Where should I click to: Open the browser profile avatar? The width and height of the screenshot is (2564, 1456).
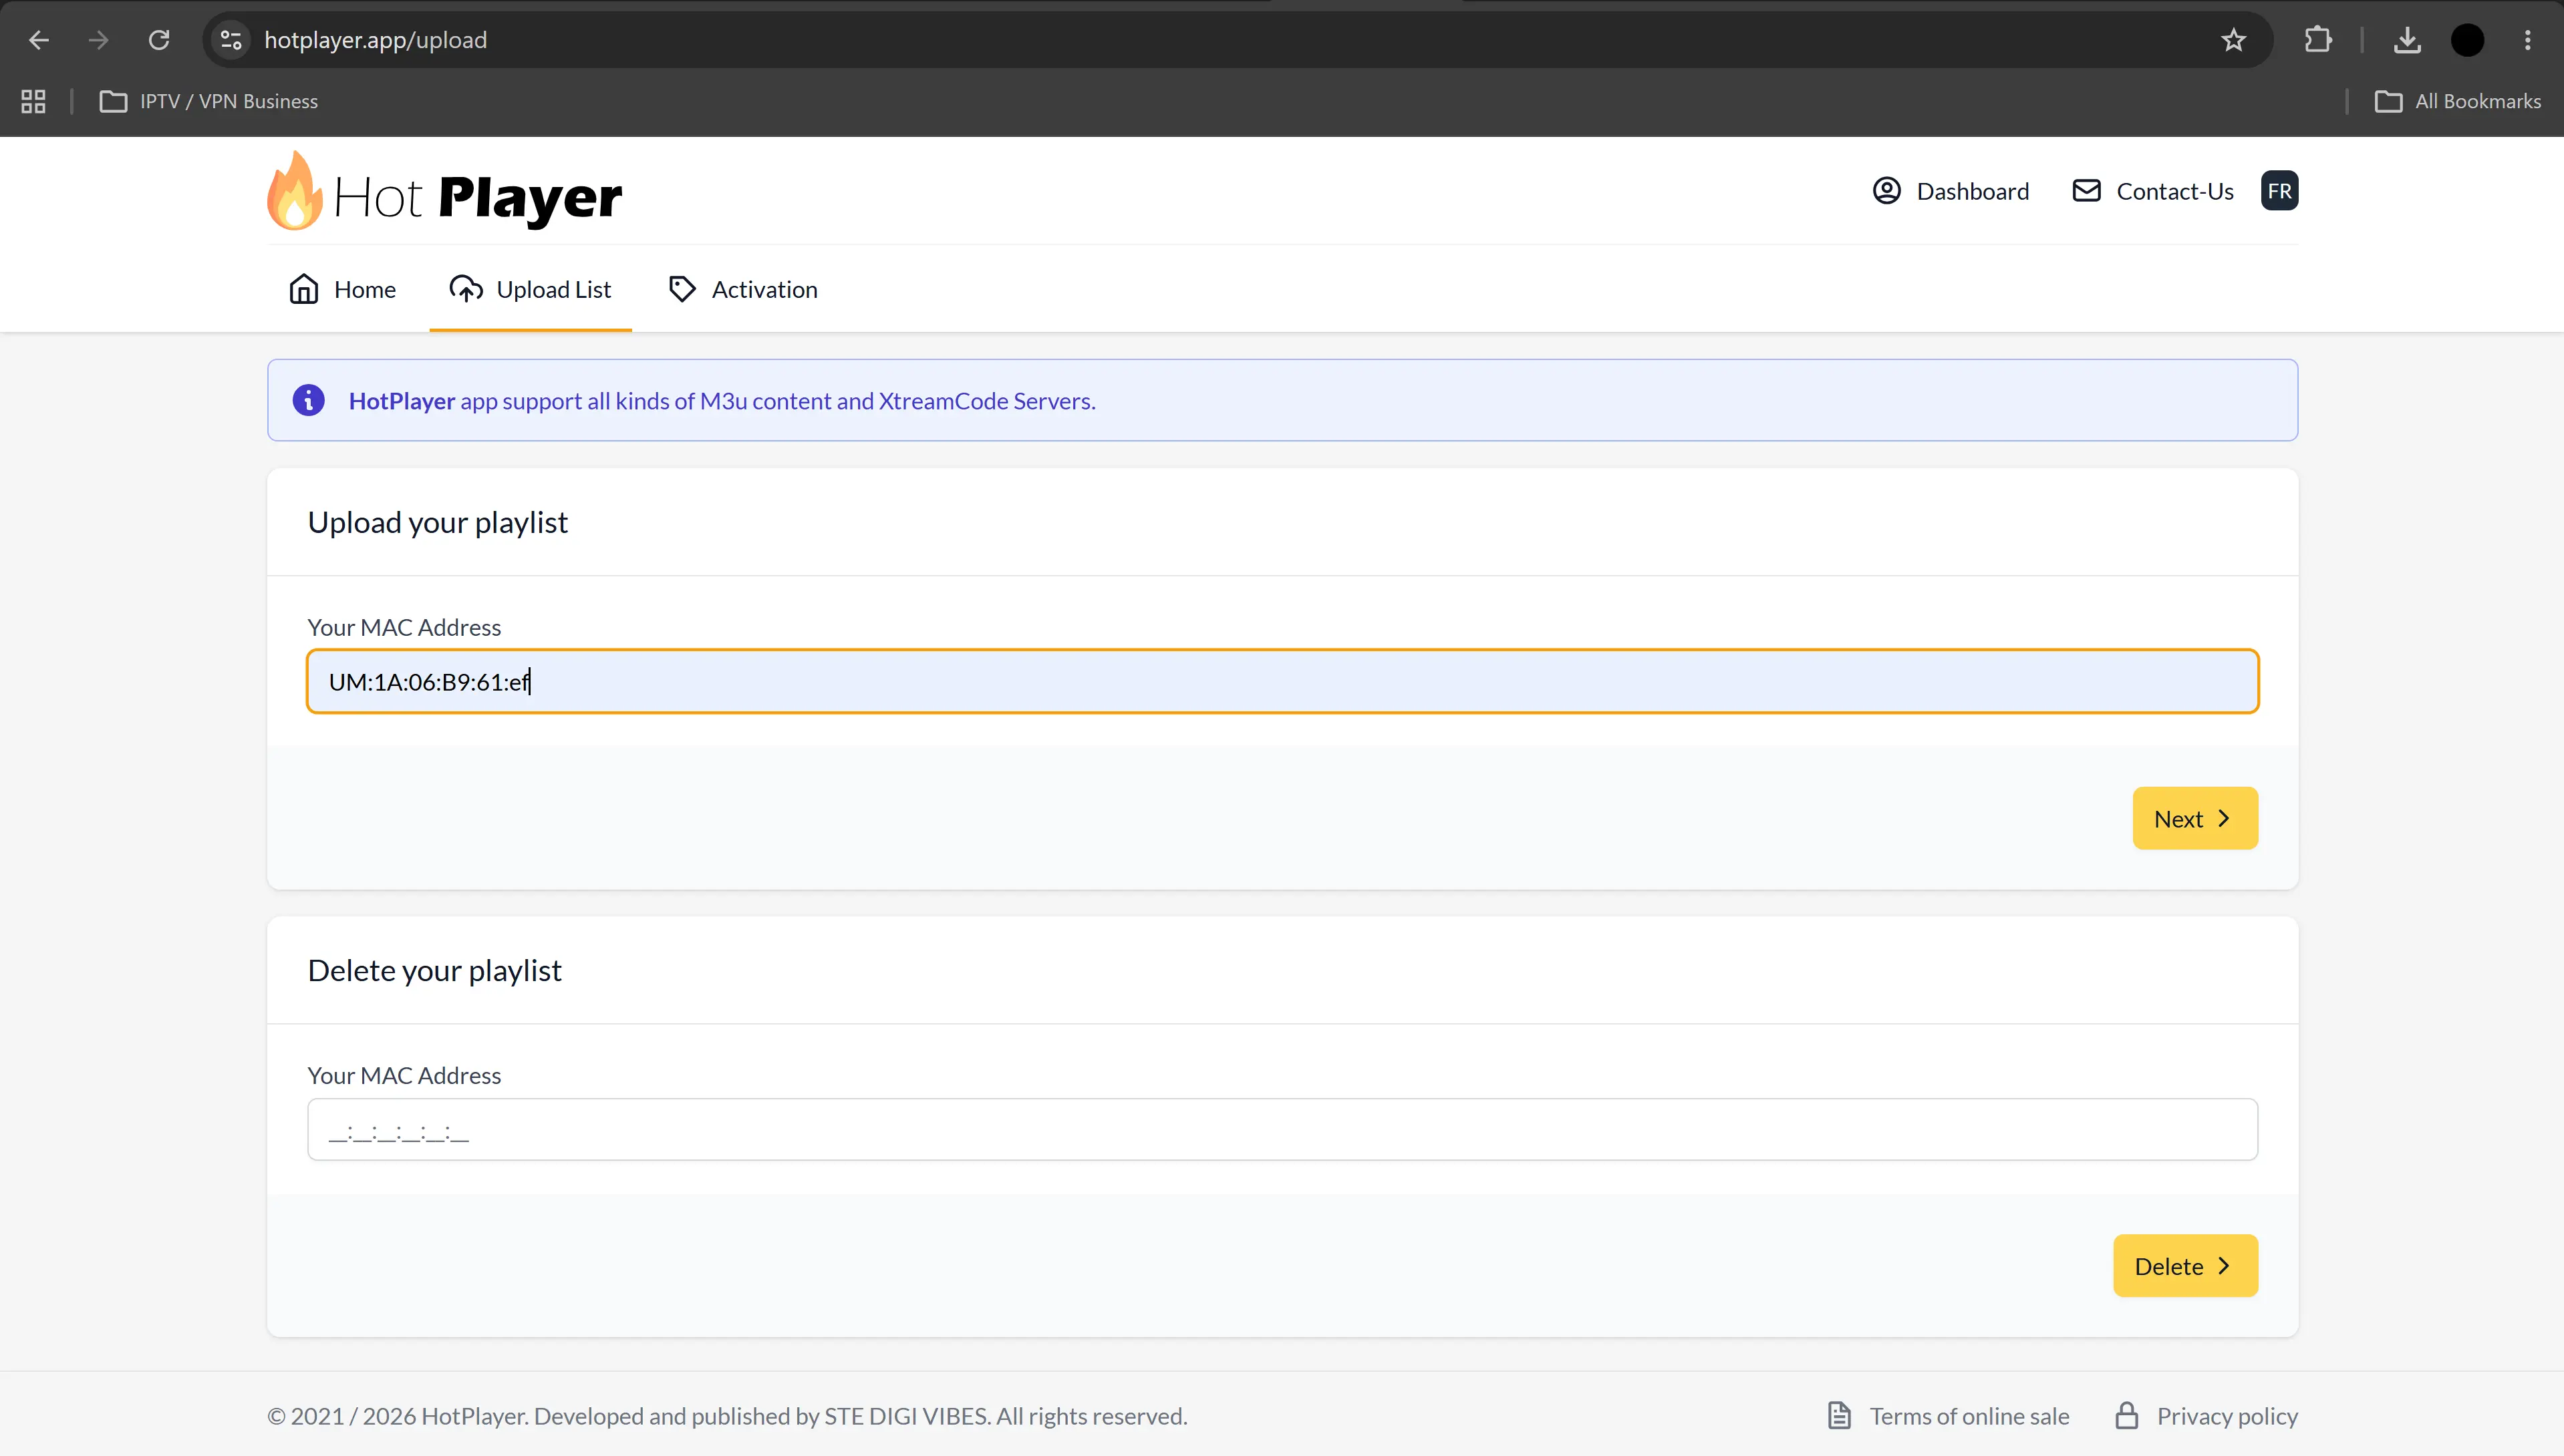pos(2467,40)
